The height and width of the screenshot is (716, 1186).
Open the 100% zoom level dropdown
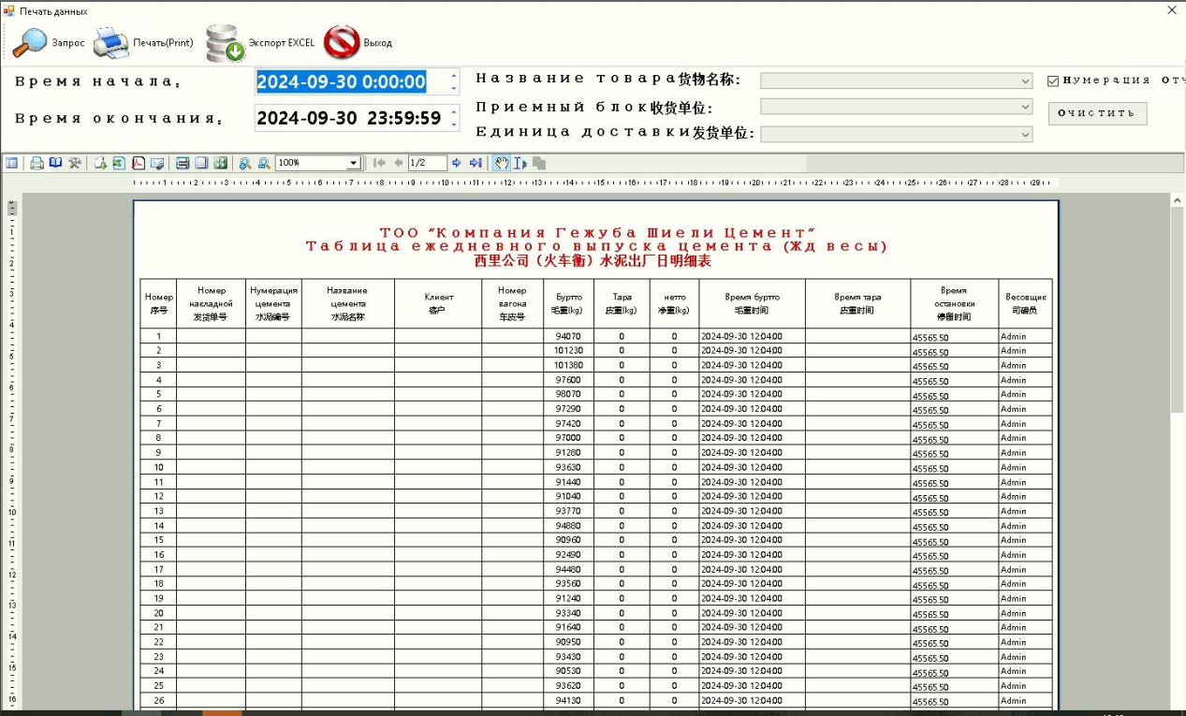click(353, 163)
